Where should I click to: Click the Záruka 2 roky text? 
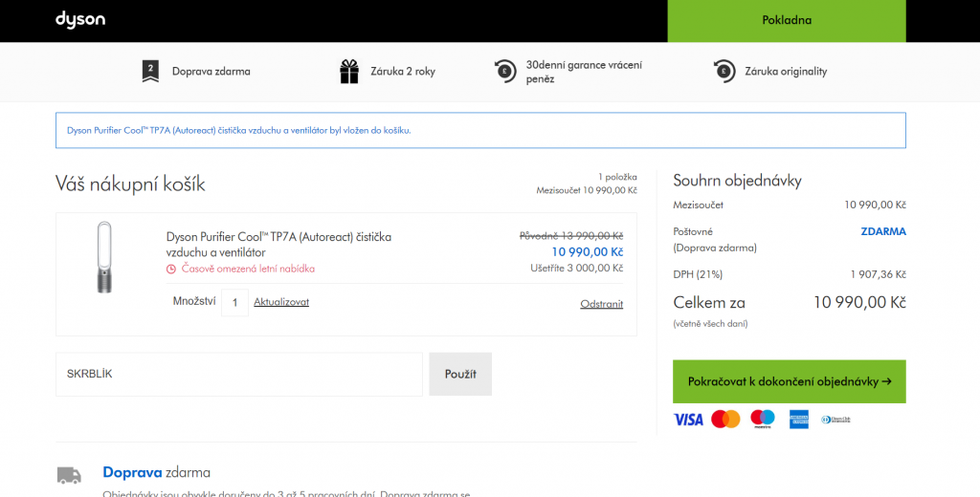[403, 71]
